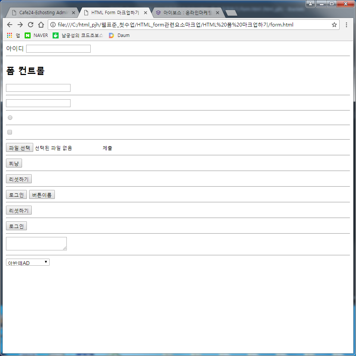The image size is (356, 356).
Task: Bookmark this page with the star icon
Action: click(334, 25)
